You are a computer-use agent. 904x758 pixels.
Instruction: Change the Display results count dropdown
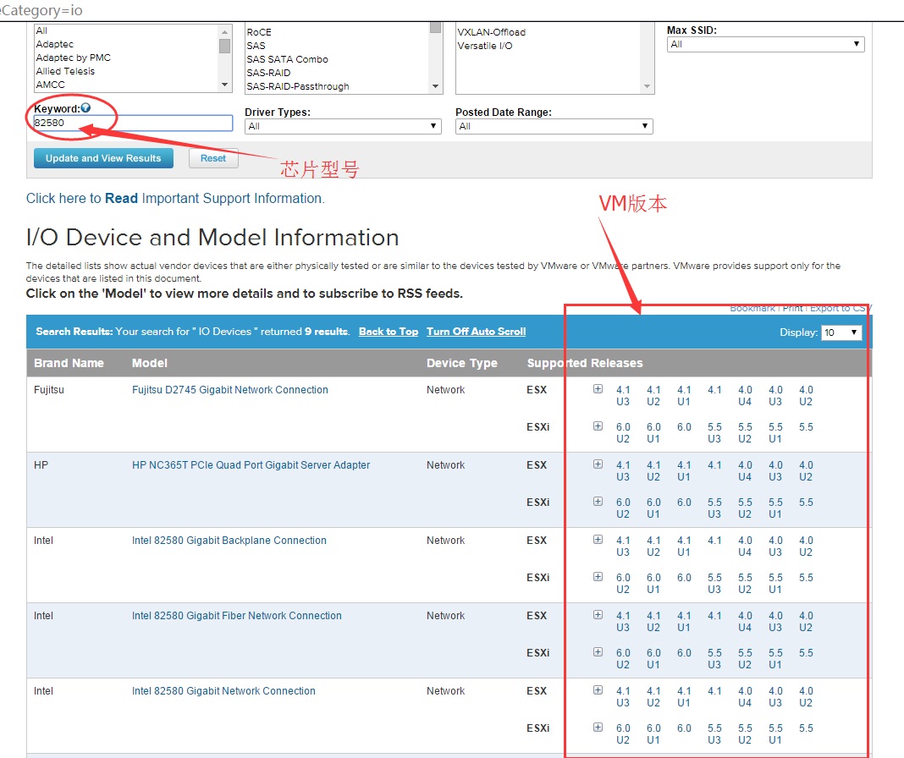[x=841, y=332]
